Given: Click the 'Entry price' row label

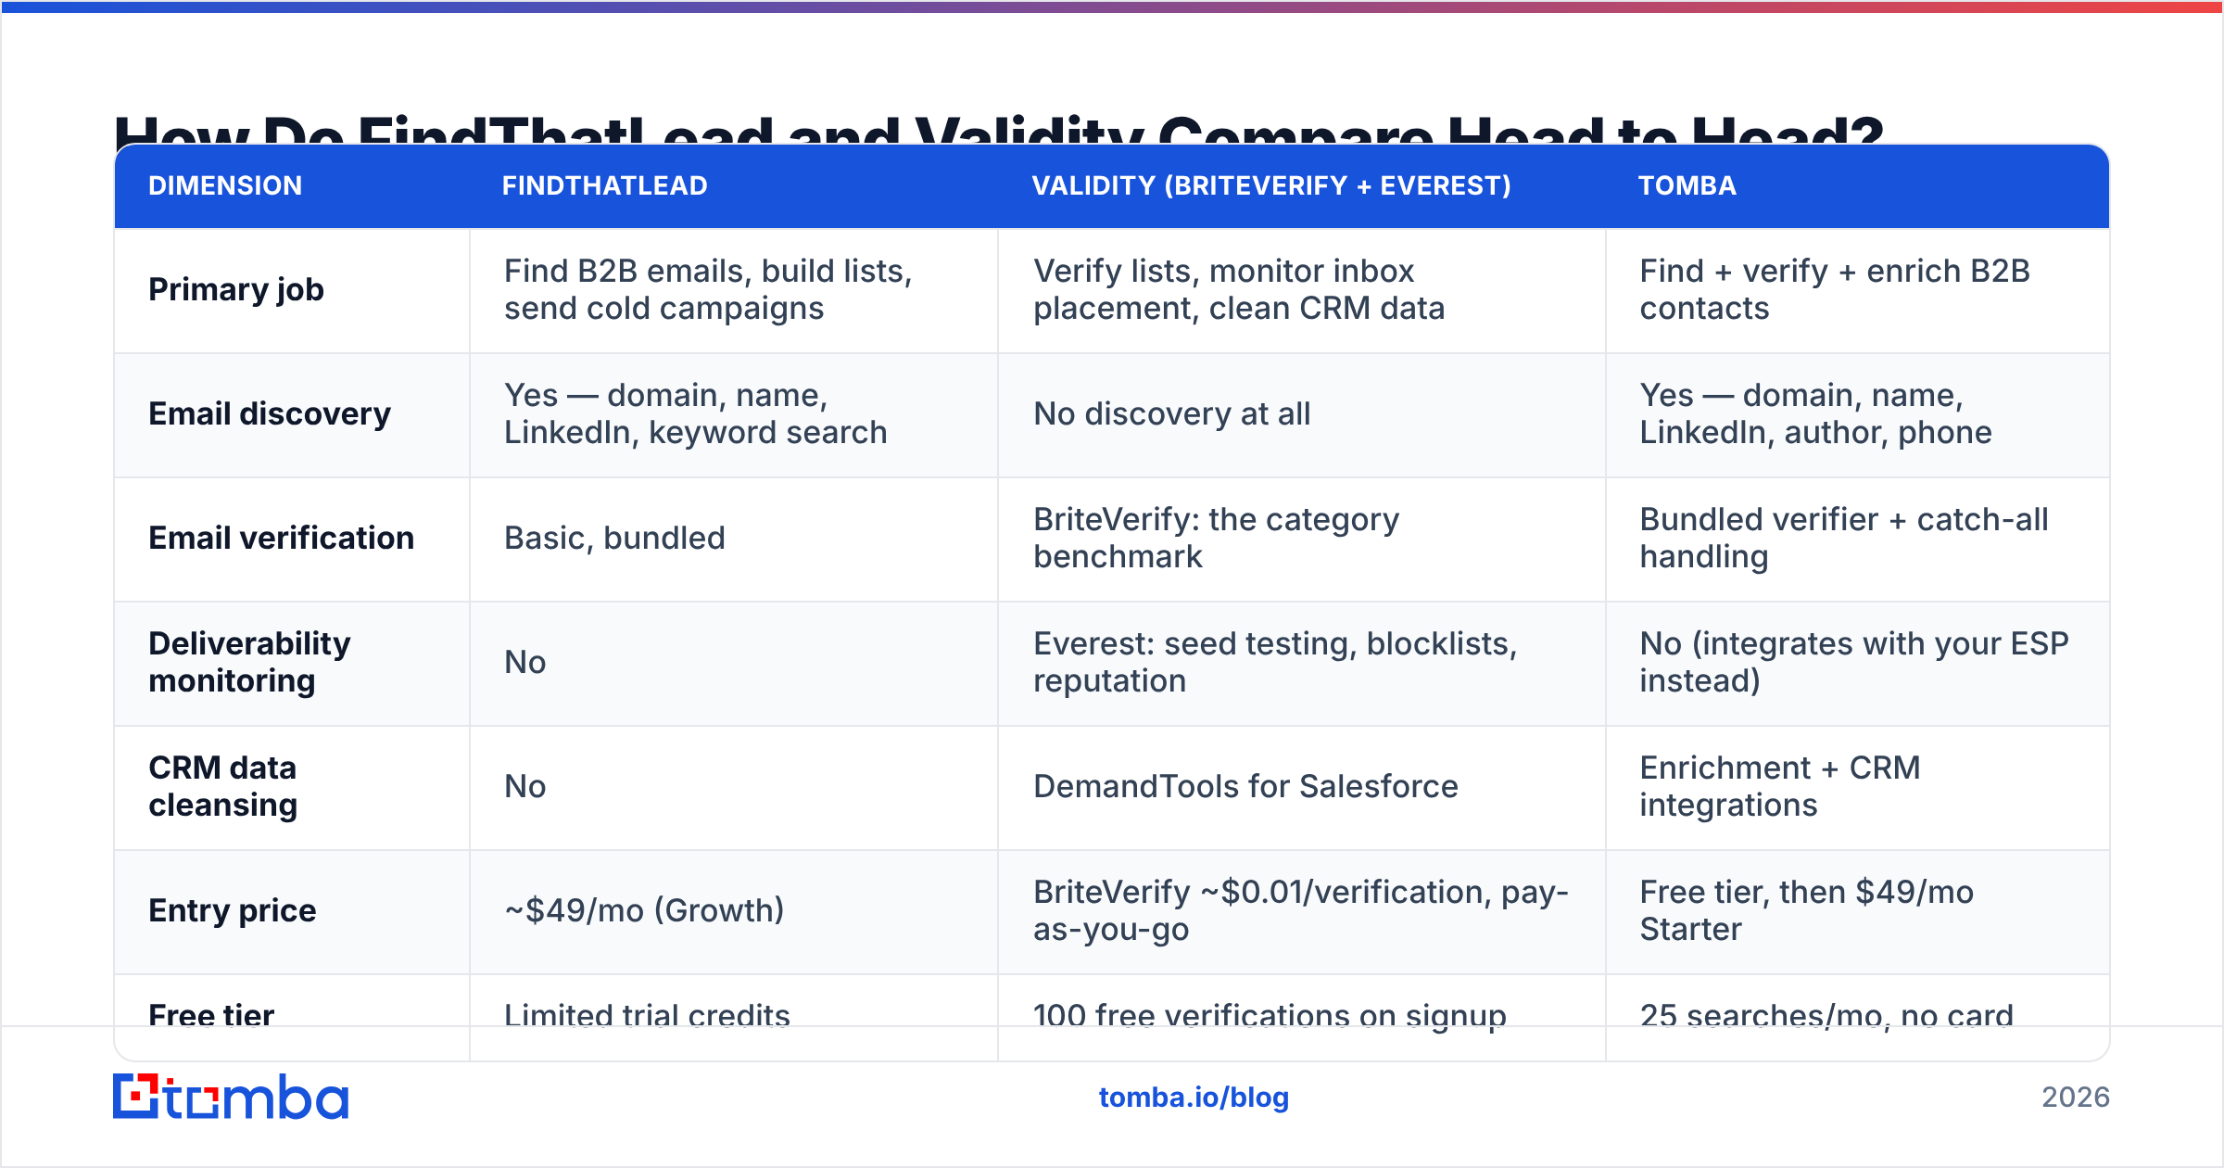Looking at the screenshot, I should pyautogui.click(x=232, y=911).
